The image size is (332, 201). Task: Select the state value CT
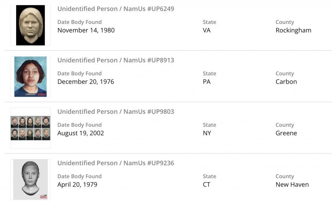(207, 185)
